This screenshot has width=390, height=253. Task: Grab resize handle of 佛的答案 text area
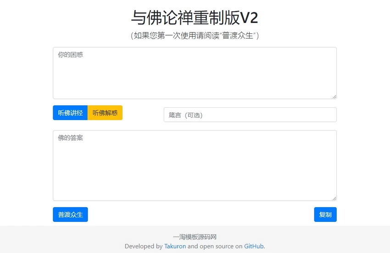[334, 198]
